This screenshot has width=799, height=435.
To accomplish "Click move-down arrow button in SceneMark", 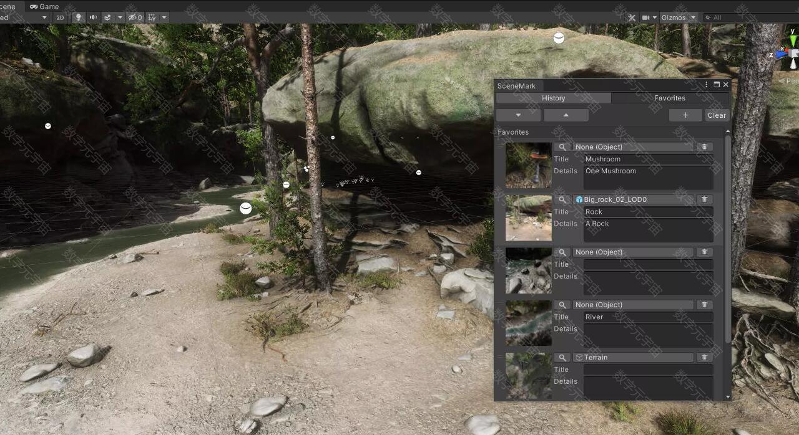I will click(x=518, y=115).
